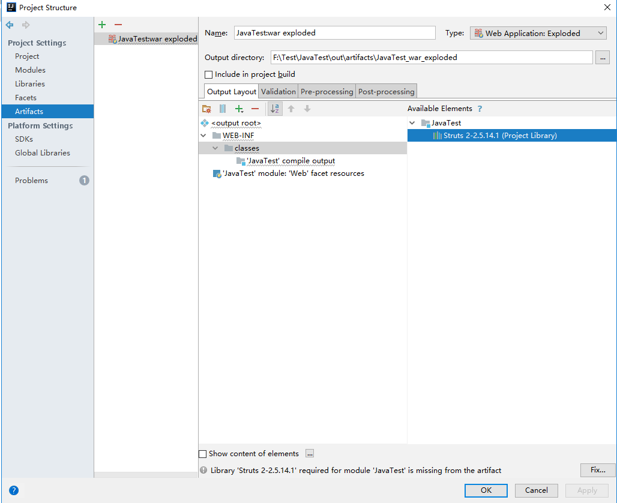Click IntelliJ icon in title bar

coord(11,7)
